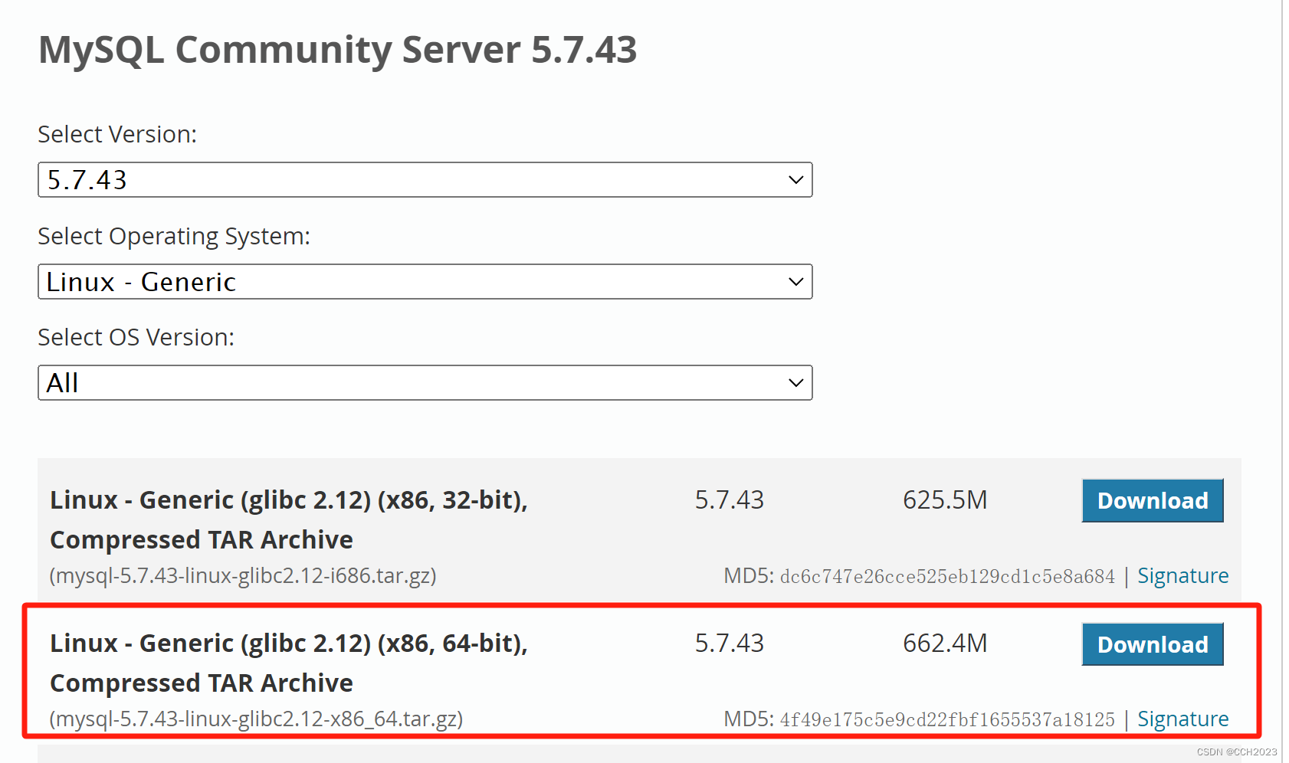
Task: Open the Signature link for the i686 package
Action: (x=1182, y=575)
